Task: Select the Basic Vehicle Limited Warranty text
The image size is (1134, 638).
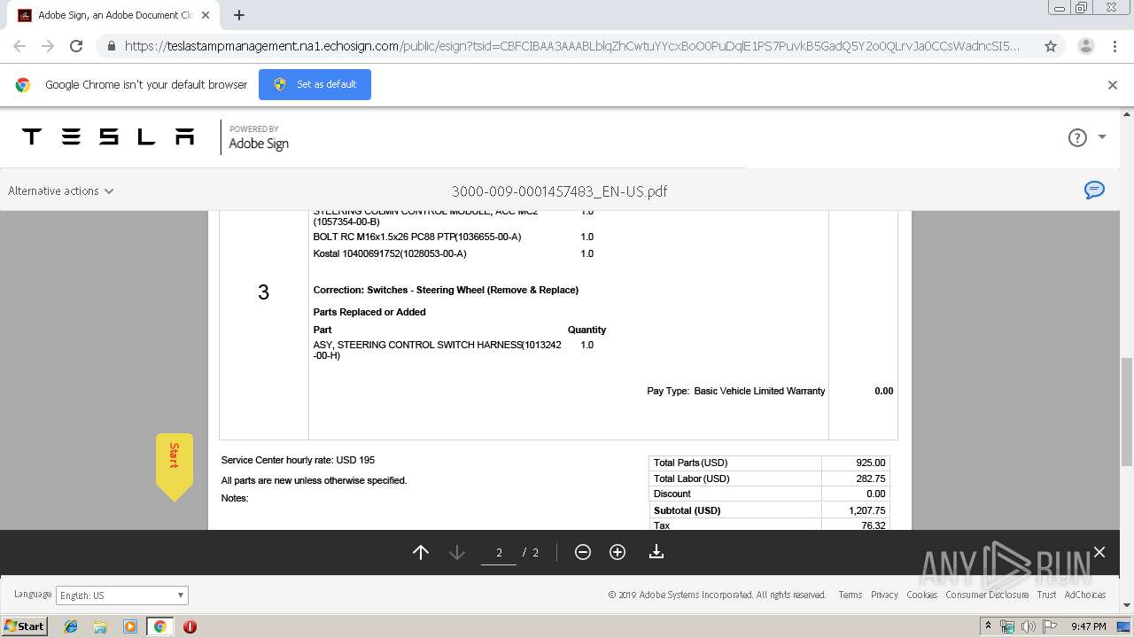Action: (x=759, y=391)
